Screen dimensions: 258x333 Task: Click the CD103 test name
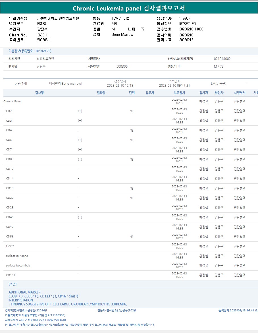click(11, 275)
